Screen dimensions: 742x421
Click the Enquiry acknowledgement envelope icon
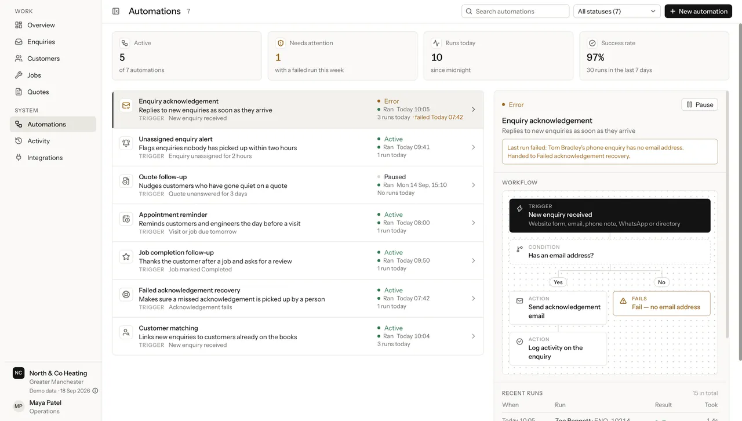[126, 106]
